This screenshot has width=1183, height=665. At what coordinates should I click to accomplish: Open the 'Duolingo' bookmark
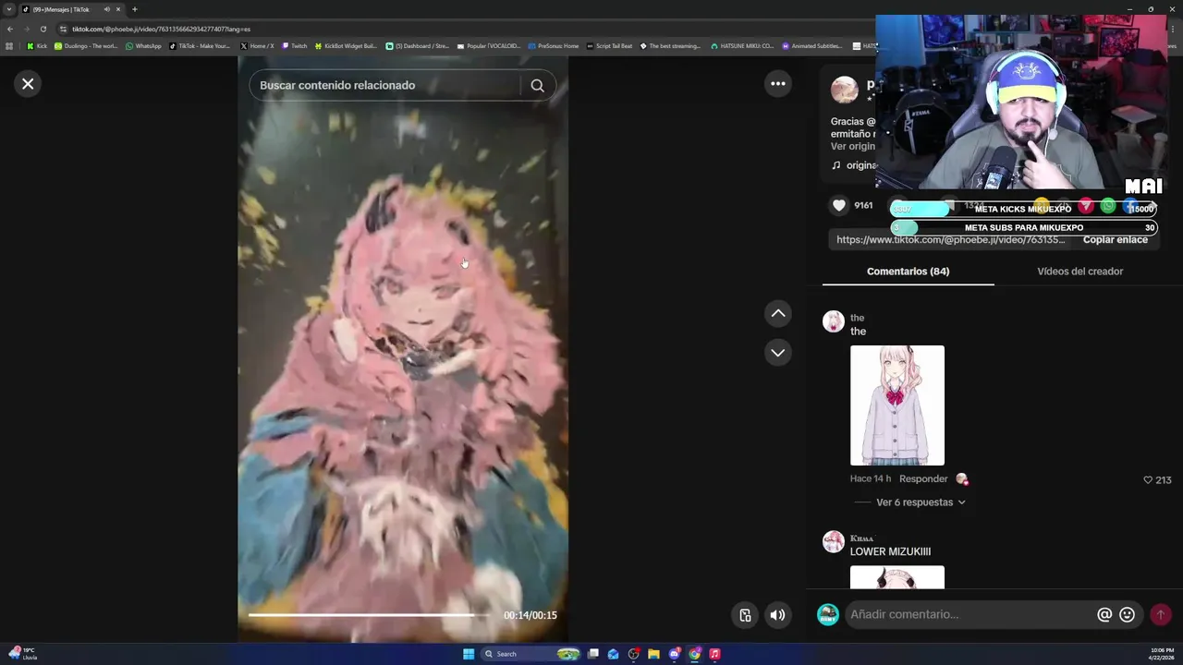pyautogui.click(x=86, y=45)
